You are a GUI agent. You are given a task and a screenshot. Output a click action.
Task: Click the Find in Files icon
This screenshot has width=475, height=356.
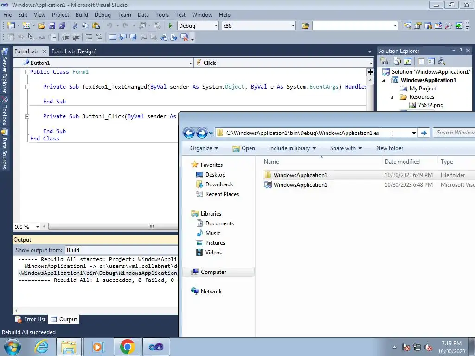pyautogui.click(x=305, y=26)
